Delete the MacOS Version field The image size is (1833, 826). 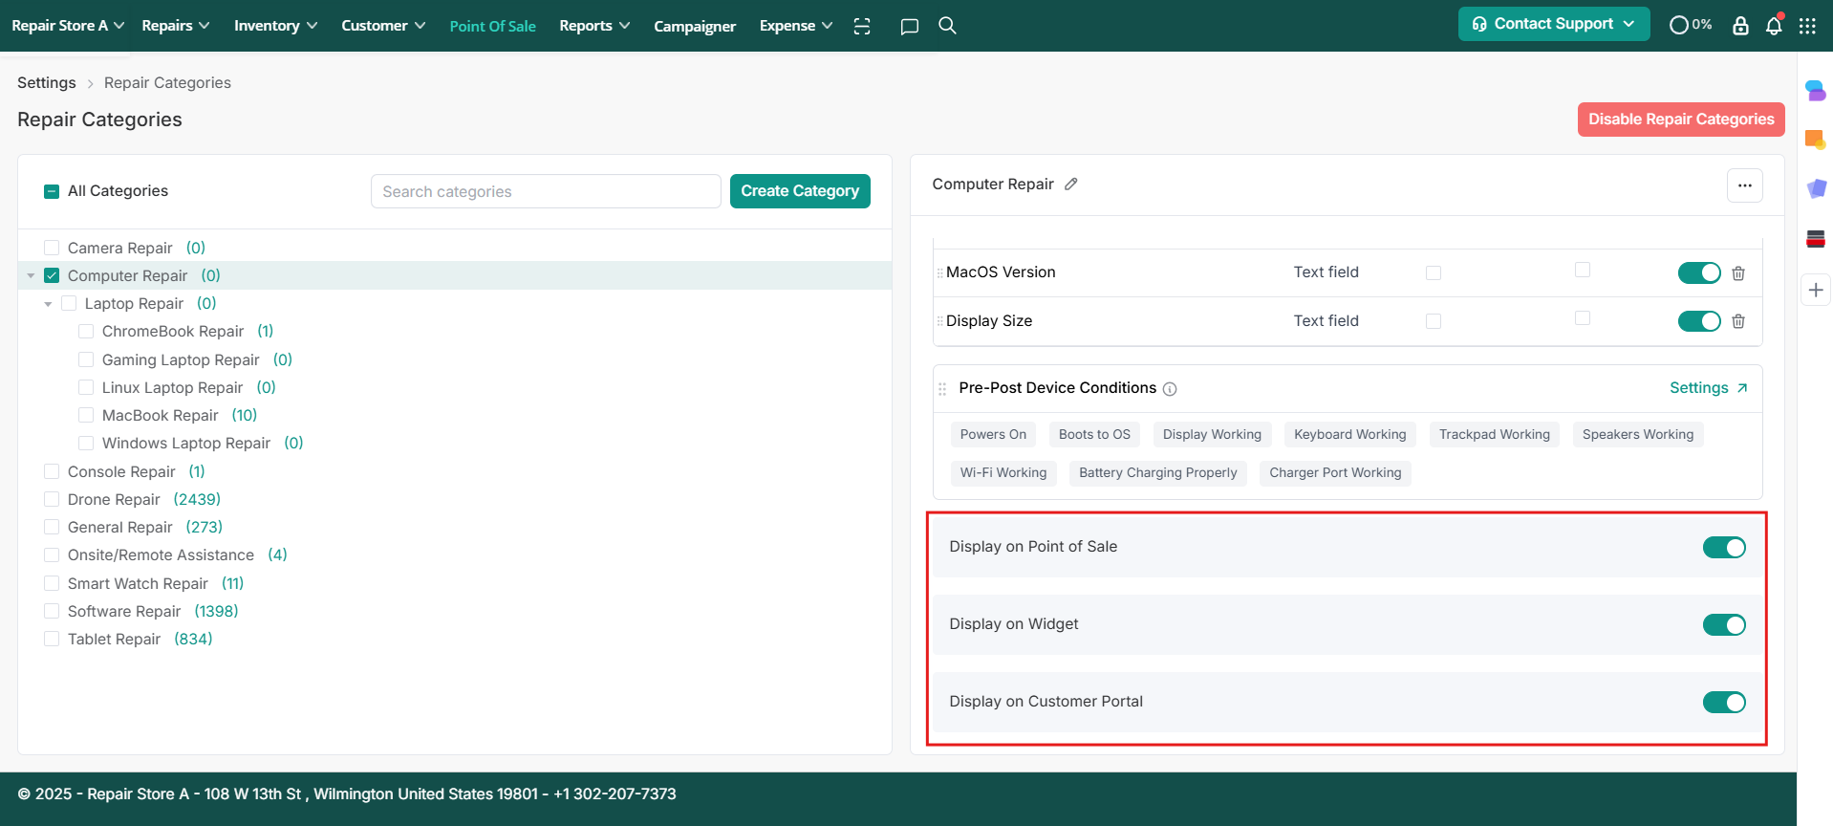(x=1738, y=273)
